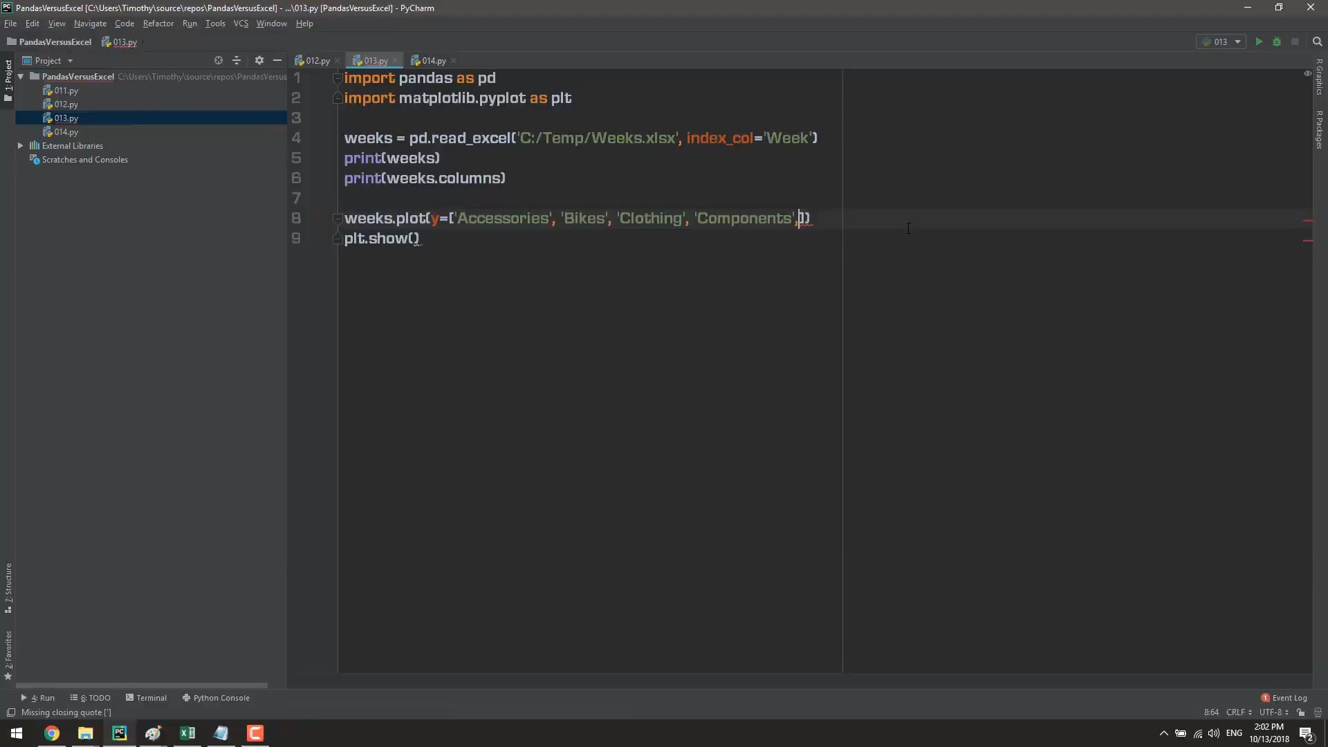Open the notification center in system tray
The height and width of the screenshot is (747, 1328).
point(1307,733)
